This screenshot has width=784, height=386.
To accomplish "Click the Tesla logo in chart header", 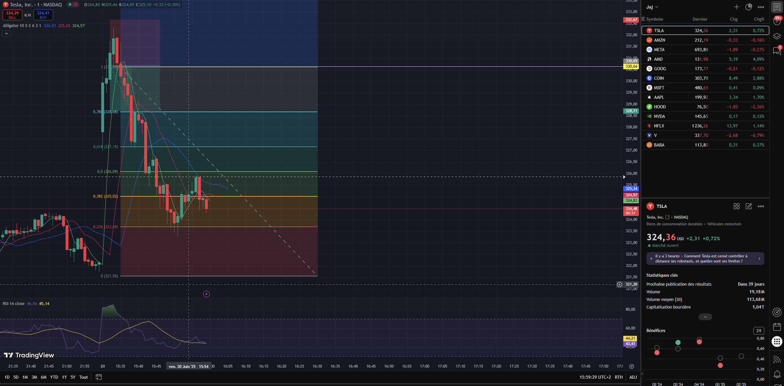I will [5, 4].
